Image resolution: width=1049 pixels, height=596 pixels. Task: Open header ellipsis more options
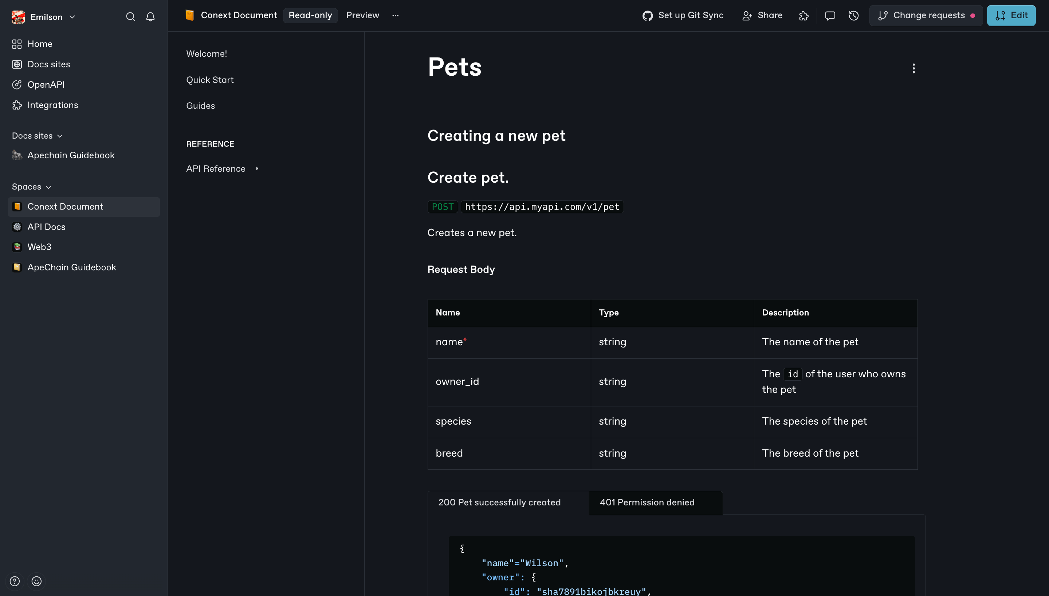(395, 16)
